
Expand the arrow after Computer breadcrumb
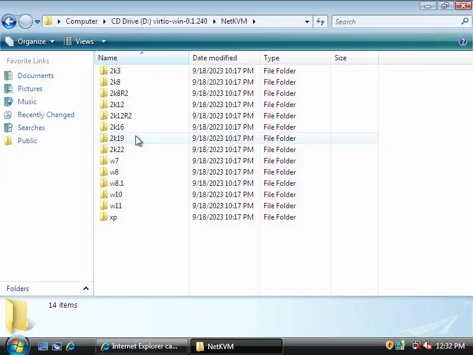(x=105, y=21)
